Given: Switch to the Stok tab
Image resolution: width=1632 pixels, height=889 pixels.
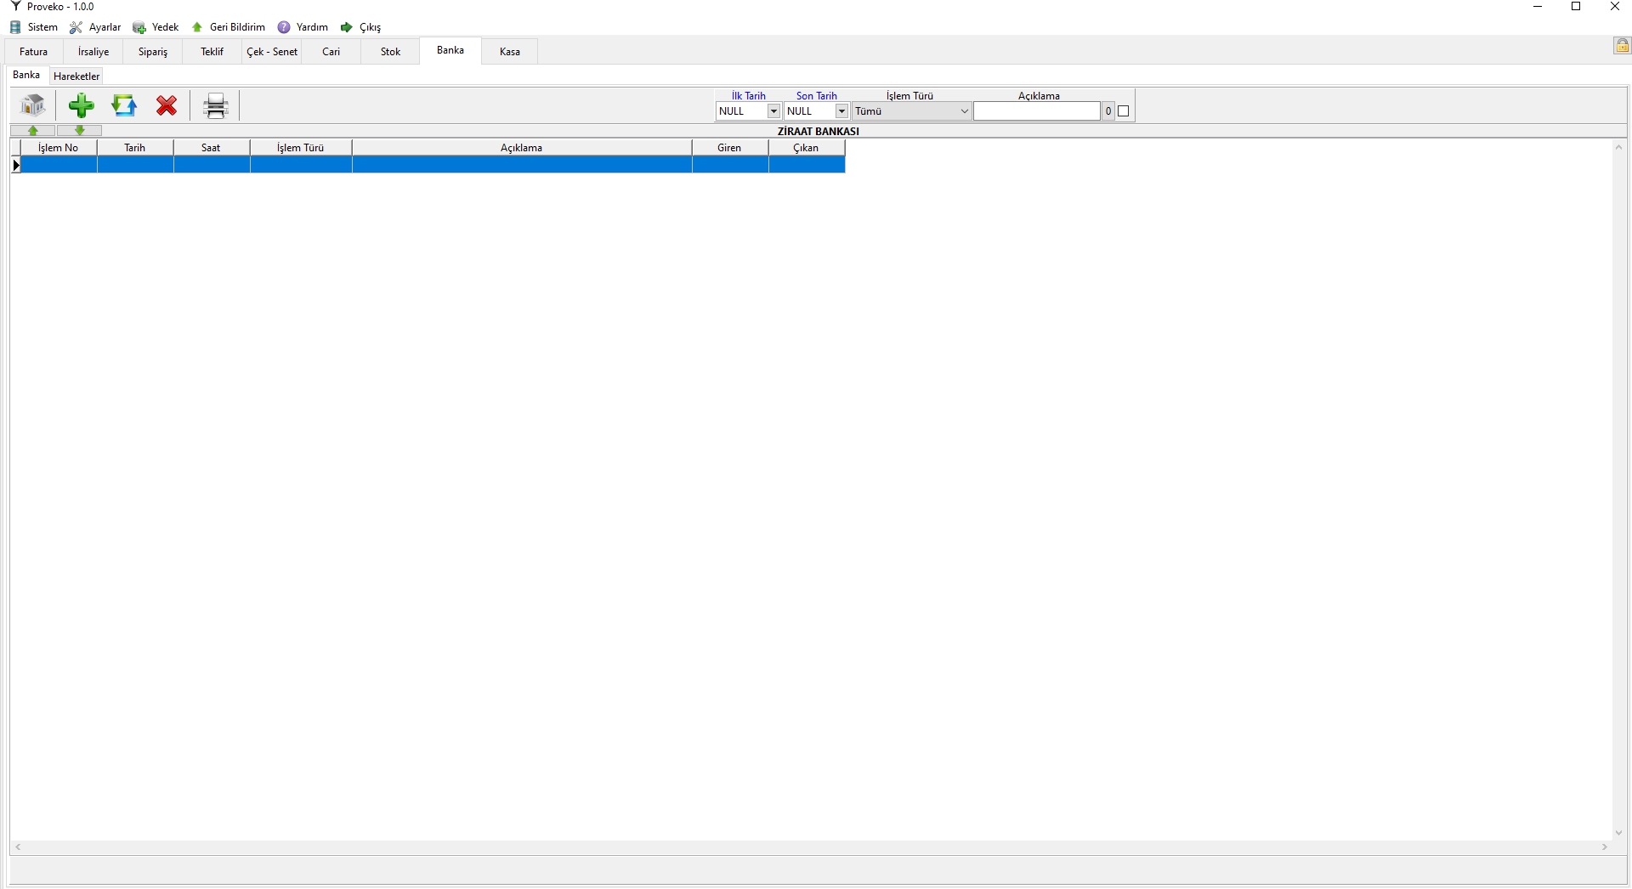Looking at the screenshot, I should [391, 52].
